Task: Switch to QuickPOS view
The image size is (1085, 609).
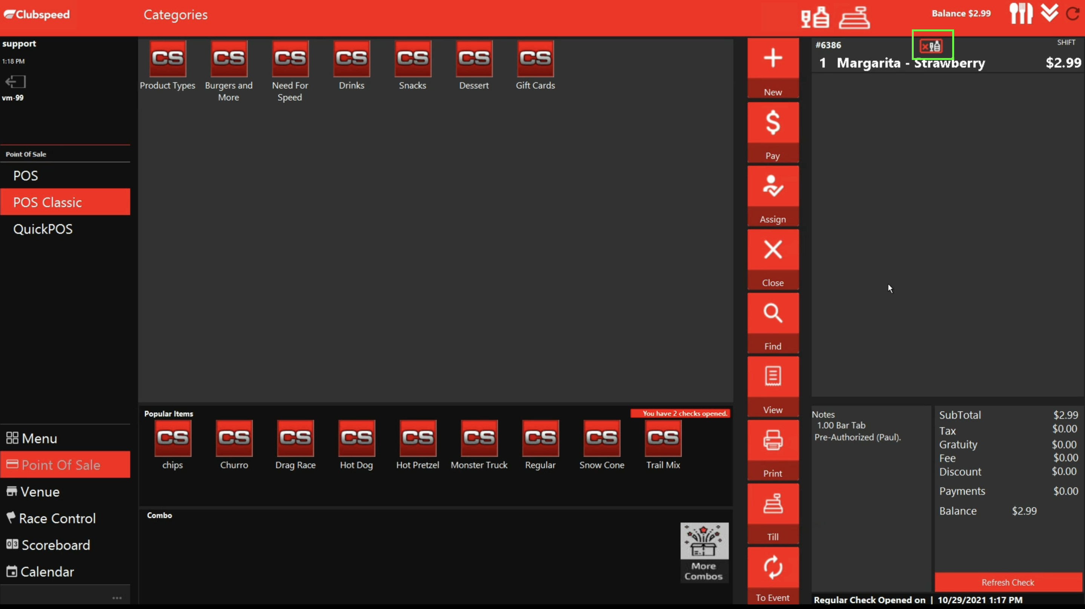Action: [x=43, y=229]
